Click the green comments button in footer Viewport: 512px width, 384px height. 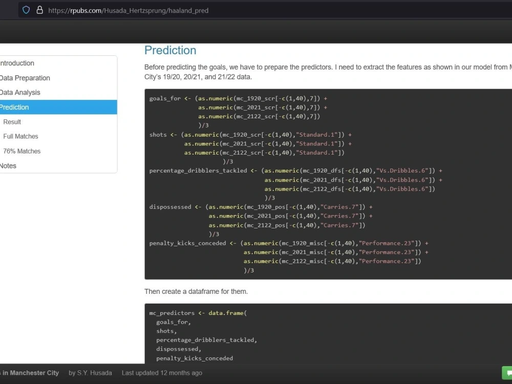coord(507,373)
